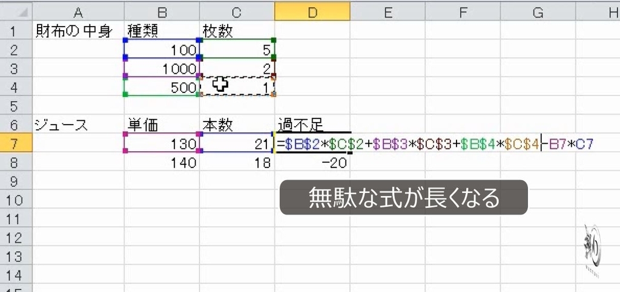Click cell B4 containing 500

coord(162,88)
